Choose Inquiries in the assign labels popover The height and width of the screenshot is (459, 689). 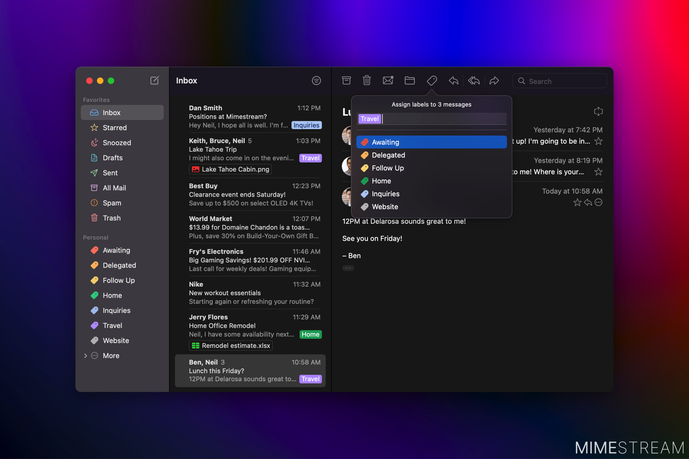(432, 194)
